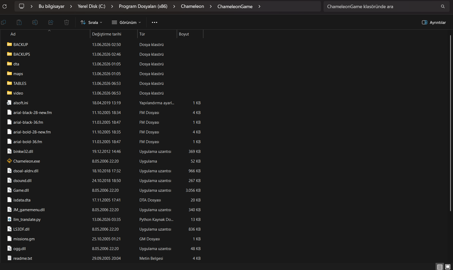
Task: Click the Paste toolbar icon
Action: tap(19, 22)
